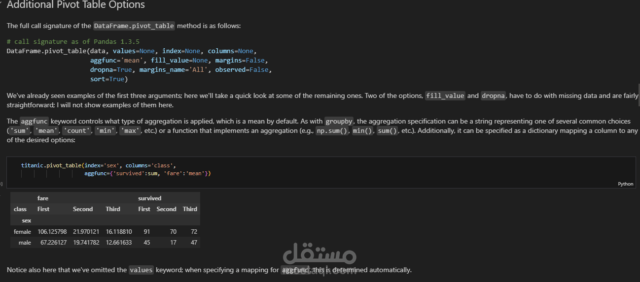Click the Pandas 1.3.5 call signature comment
This screenshot has height=282, width=640.
click(x=73, y=42)
